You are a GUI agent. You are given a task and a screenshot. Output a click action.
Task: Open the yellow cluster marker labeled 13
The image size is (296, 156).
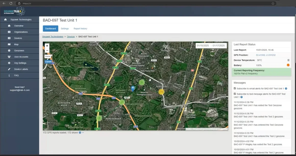pos(162,92)
